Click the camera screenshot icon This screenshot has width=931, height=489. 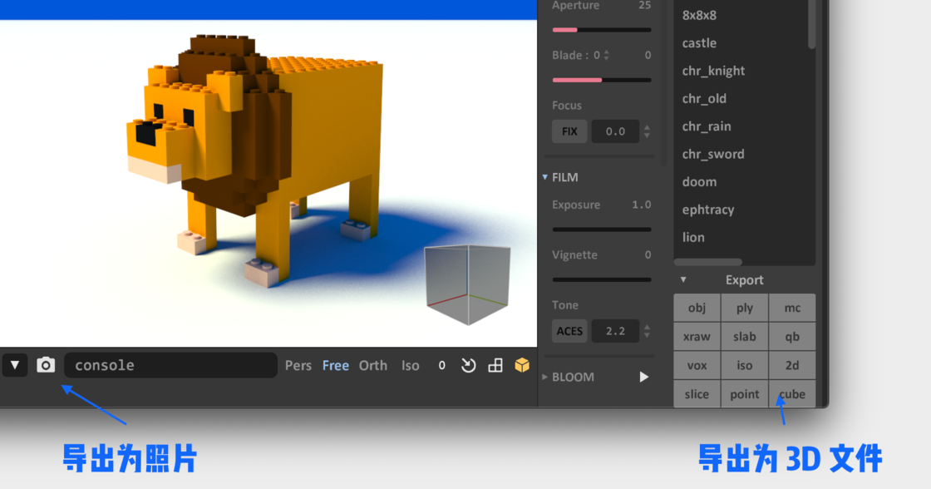point(46,365)
